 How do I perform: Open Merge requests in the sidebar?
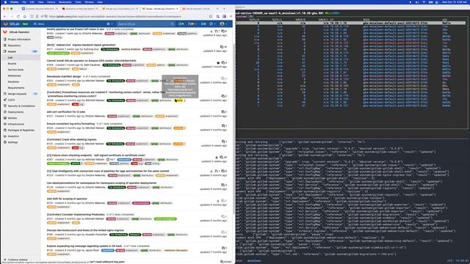tap(17, 94)
